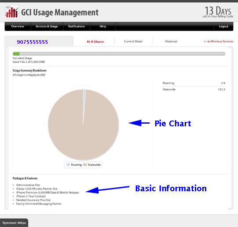
Task: Click the 2.9 Roaming usage value
Action: click(223, 83)
